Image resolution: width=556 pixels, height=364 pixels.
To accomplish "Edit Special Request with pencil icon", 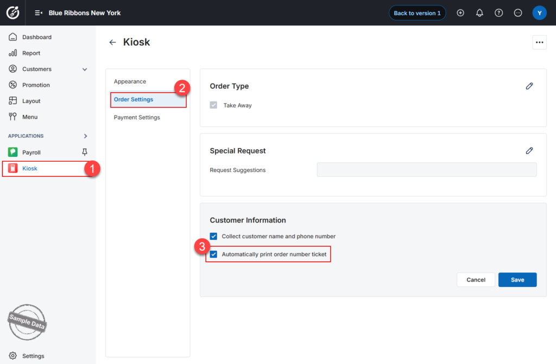I will (529, 151).
